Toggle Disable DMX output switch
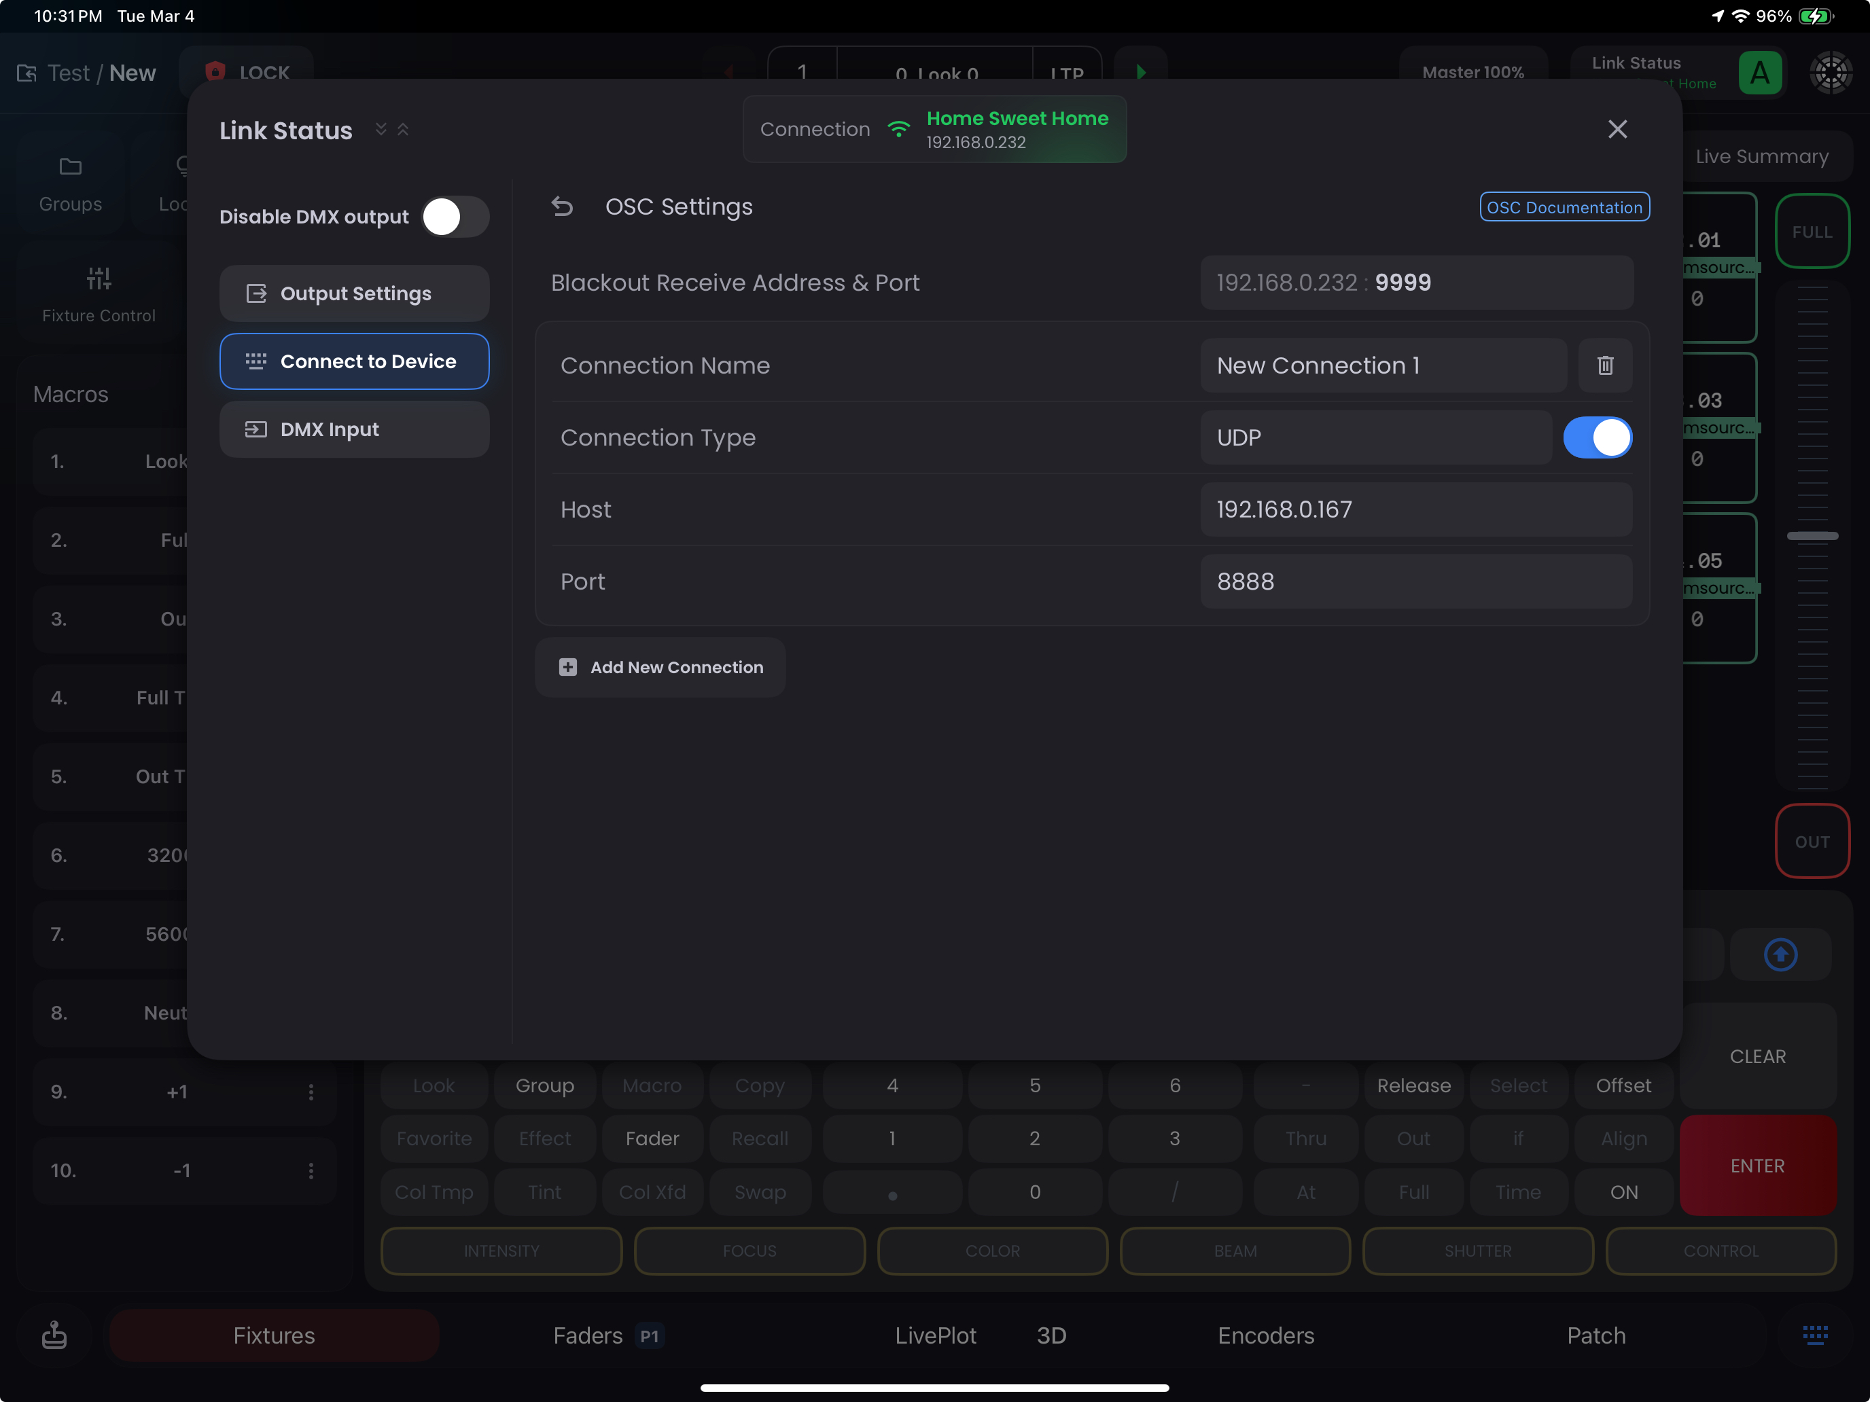 pos(455,217)
